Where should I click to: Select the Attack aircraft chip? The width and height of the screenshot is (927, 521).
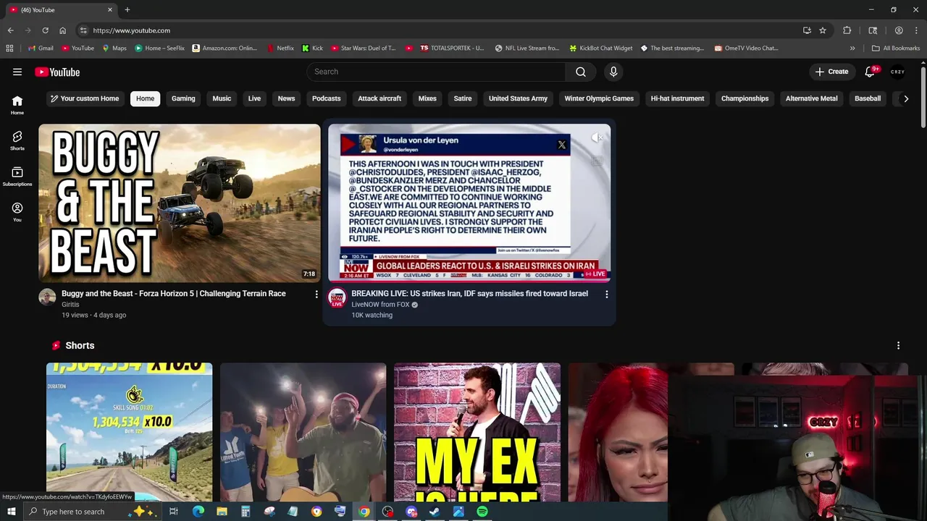(x=379, y=98)
